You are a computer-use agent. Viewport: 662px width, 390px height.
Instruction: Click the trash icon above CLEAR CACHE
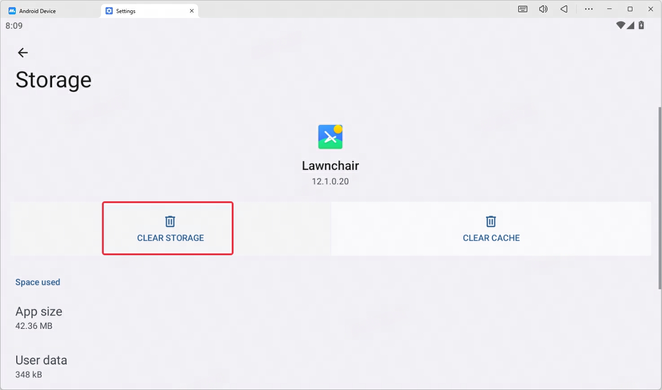(491, 222)
